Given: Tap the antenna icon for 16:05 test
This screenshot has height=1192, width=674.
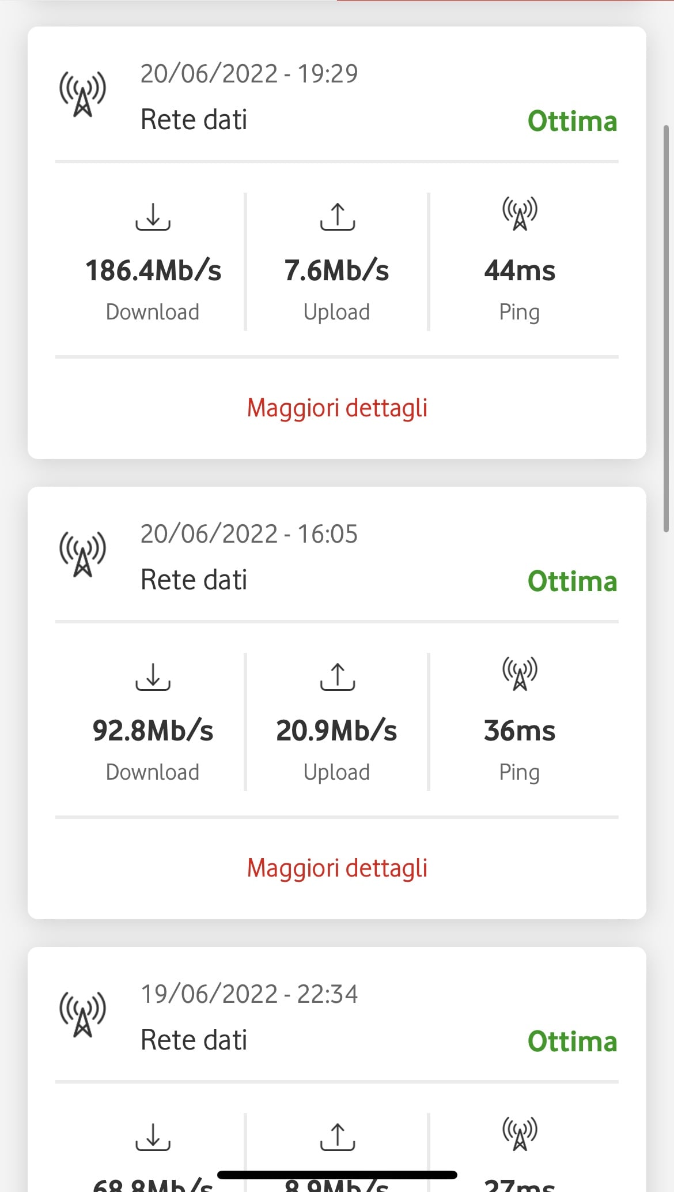Looking at the screenshot, I should point(83,554).
